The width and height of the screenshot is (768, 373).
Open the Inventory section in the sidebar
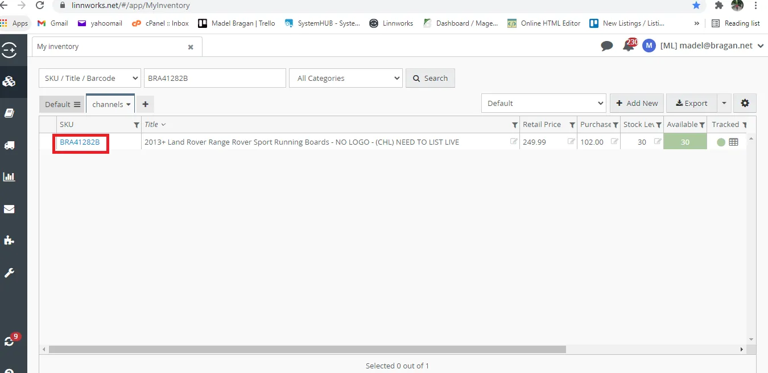[9, 81]
